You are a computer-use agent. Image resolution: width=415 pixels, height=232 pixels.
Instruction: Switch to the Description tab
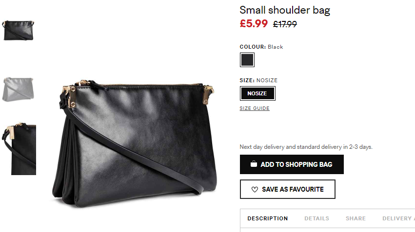coord(268,218)
